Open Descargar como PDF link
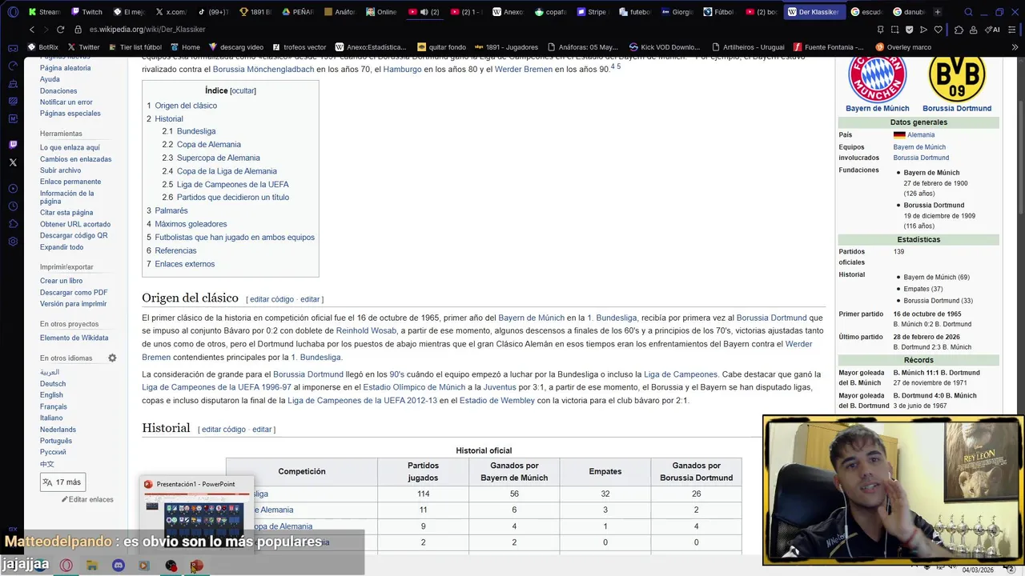Screen dimensions: 1025x576 (x=74, y=293)
